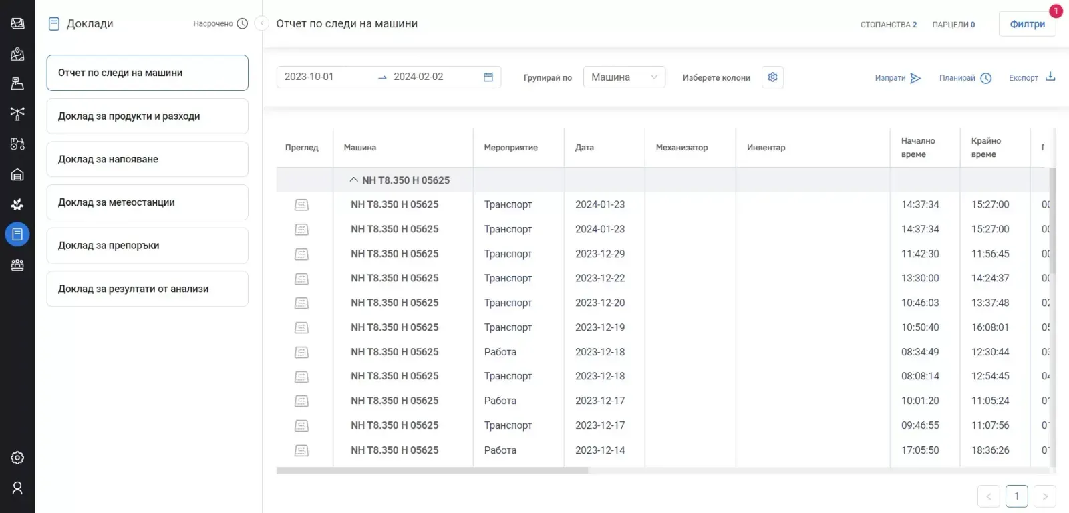Open the Филтри button
Screen dimensions: 1069x513
coord(1027,24)
